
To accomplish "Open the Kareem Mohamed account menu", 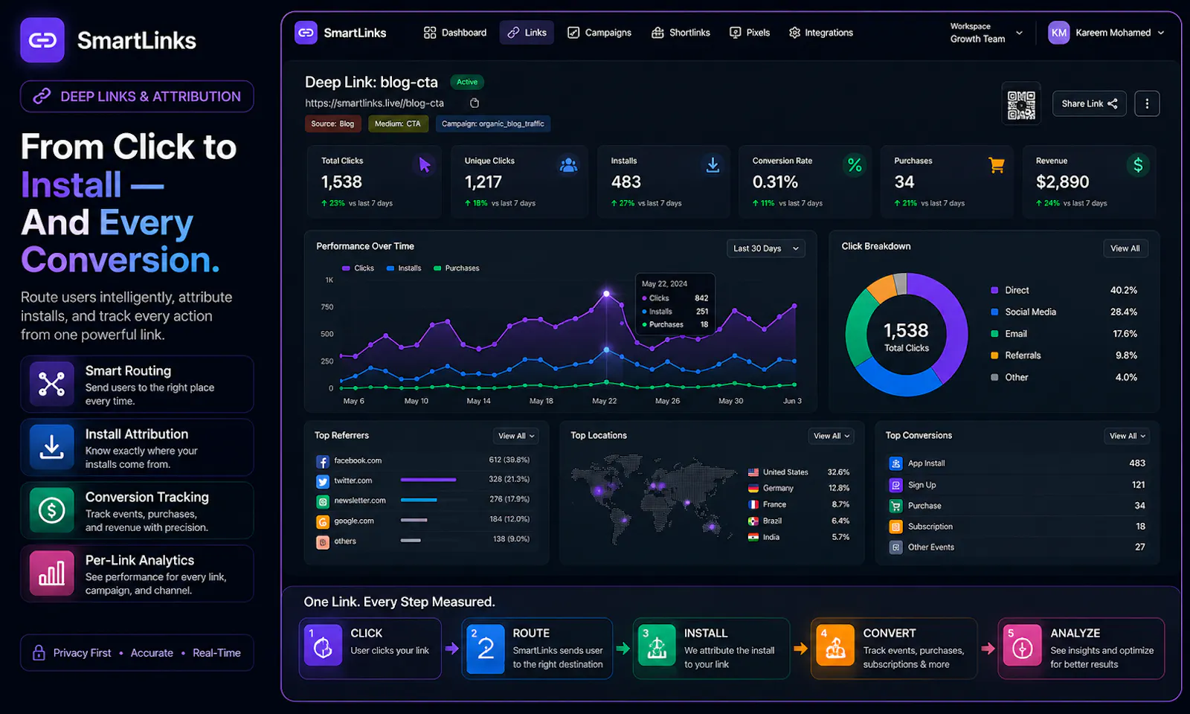I will [x=1106, y=33].
